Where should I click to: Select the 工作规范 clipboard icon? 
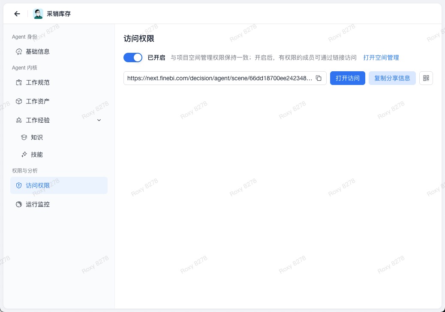click(x=19, y=82)
